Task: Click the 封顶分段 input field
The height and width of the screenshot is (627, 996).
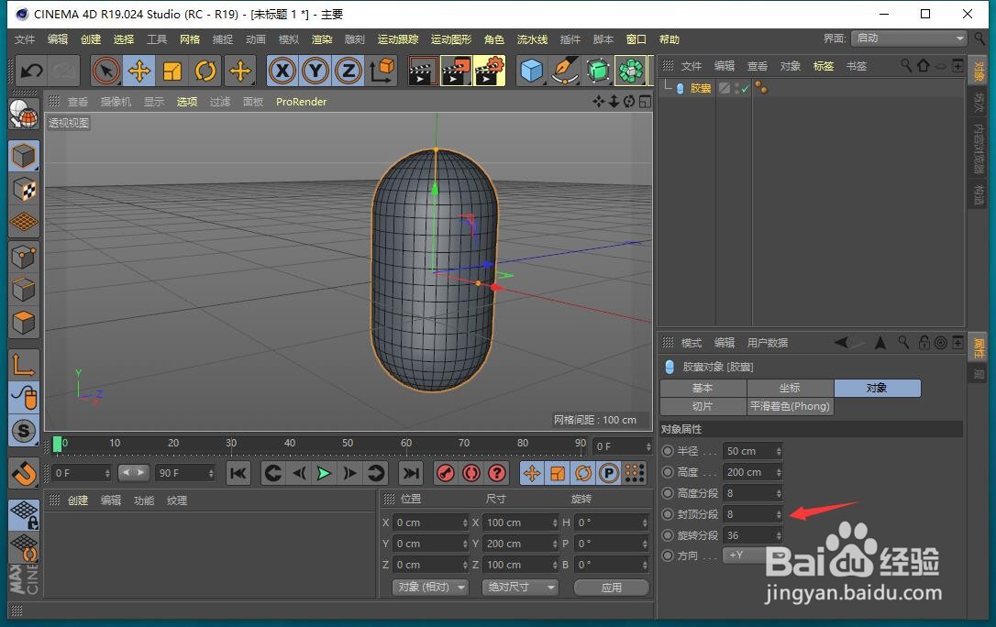Action: [x=749, y=514]
